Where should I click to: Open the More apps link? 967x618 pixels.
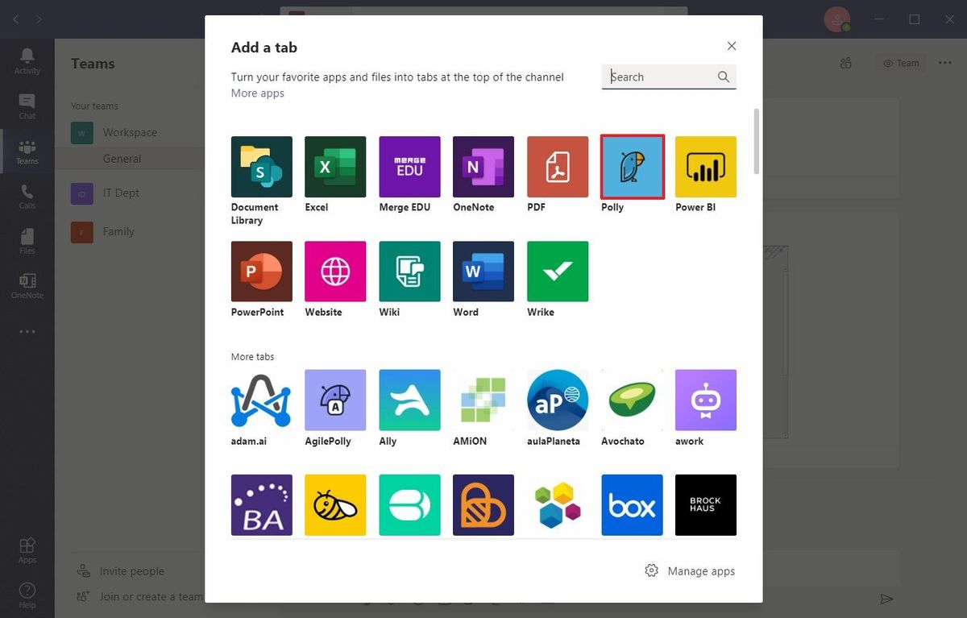[257, 93]
